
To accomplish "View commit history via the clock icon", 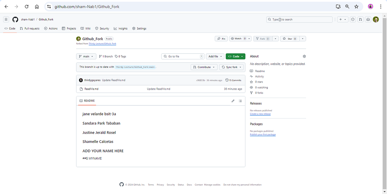I will tap(227, 80).
